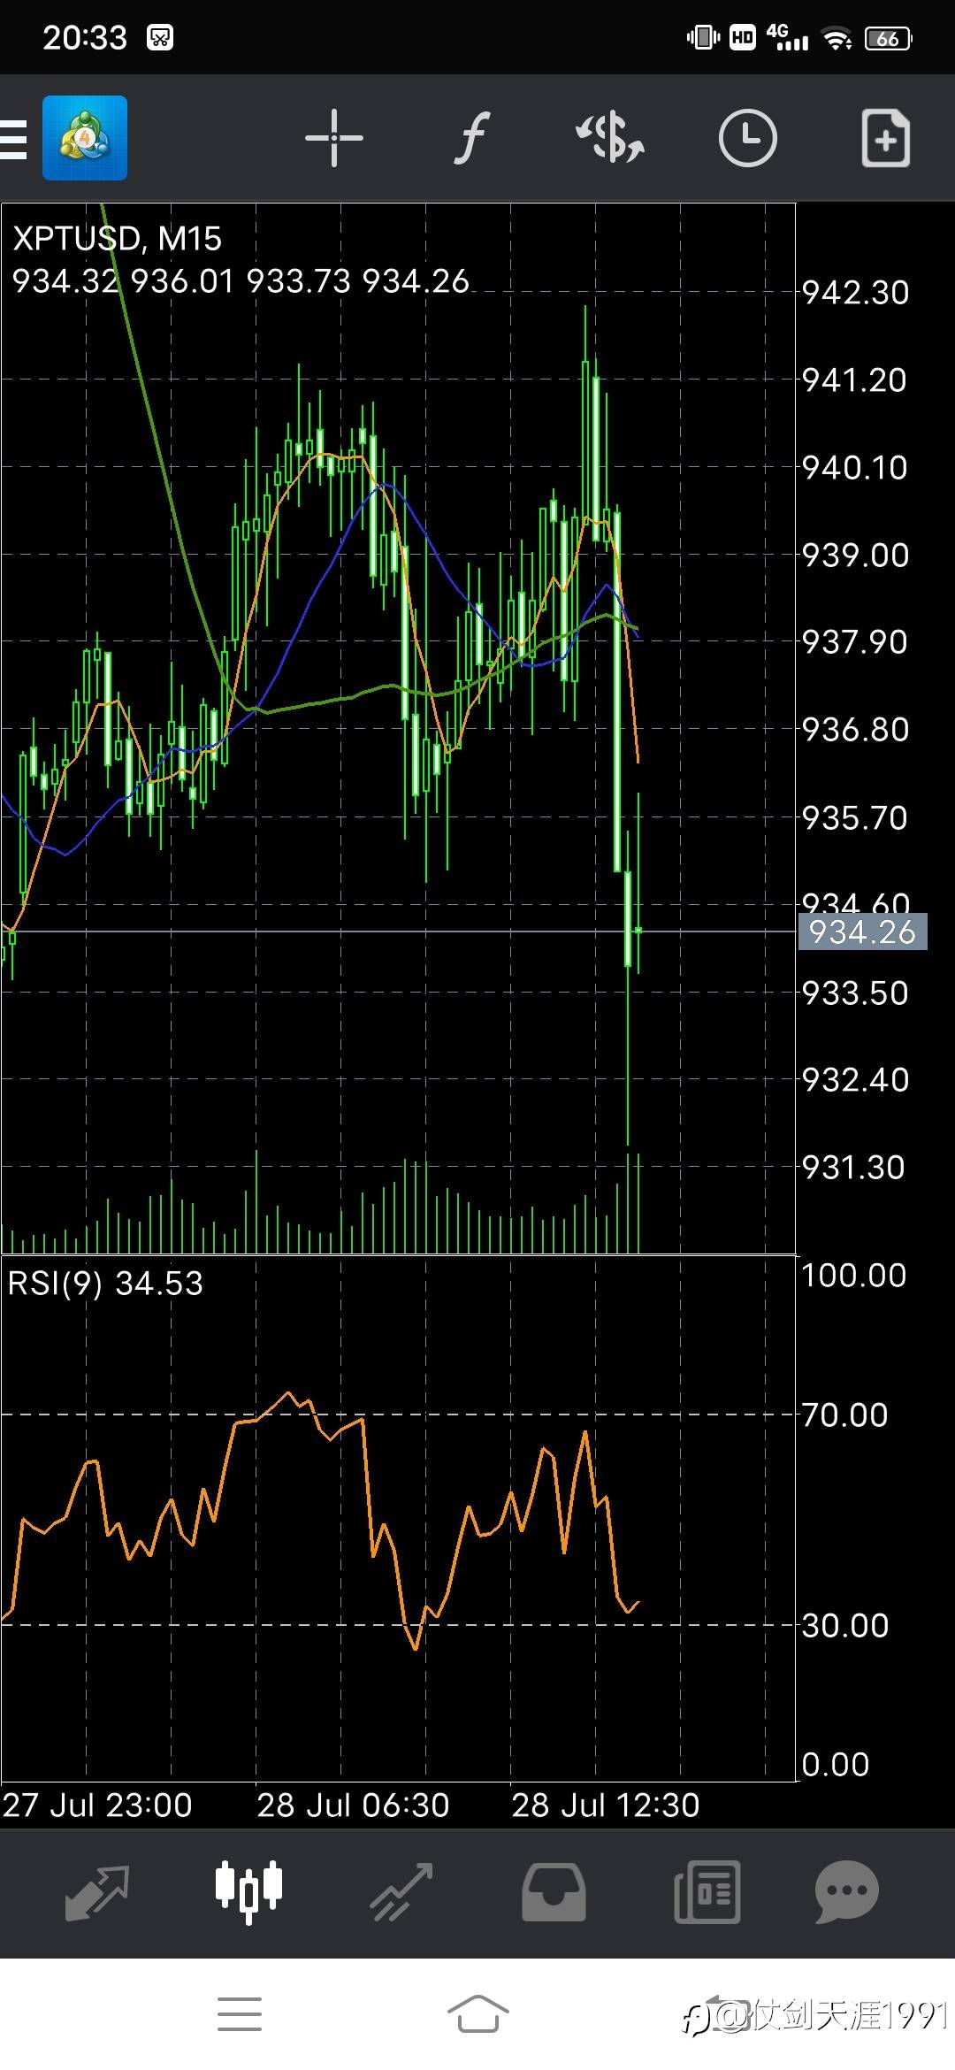The height and width of the screenshot is (2070, 955).
Task: Tap the screenshot notification icon
Action: 160,37
